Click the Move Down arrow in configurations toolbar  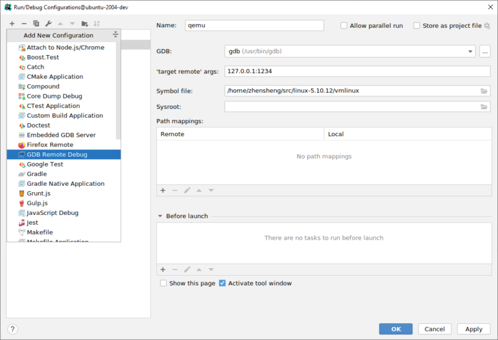73,23
